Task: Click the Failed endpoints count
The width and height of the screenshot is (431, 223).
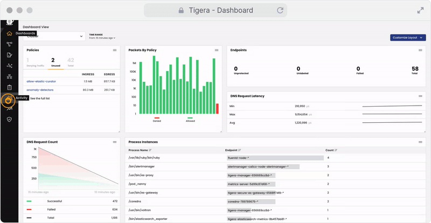Action: [358, 69]
